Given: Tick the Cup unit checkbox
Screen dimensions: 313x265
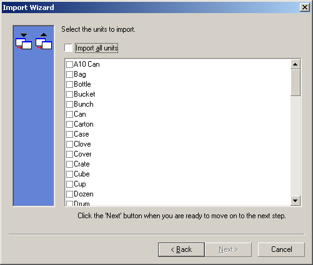Looking at the screenshot, I should pos(69,184).
